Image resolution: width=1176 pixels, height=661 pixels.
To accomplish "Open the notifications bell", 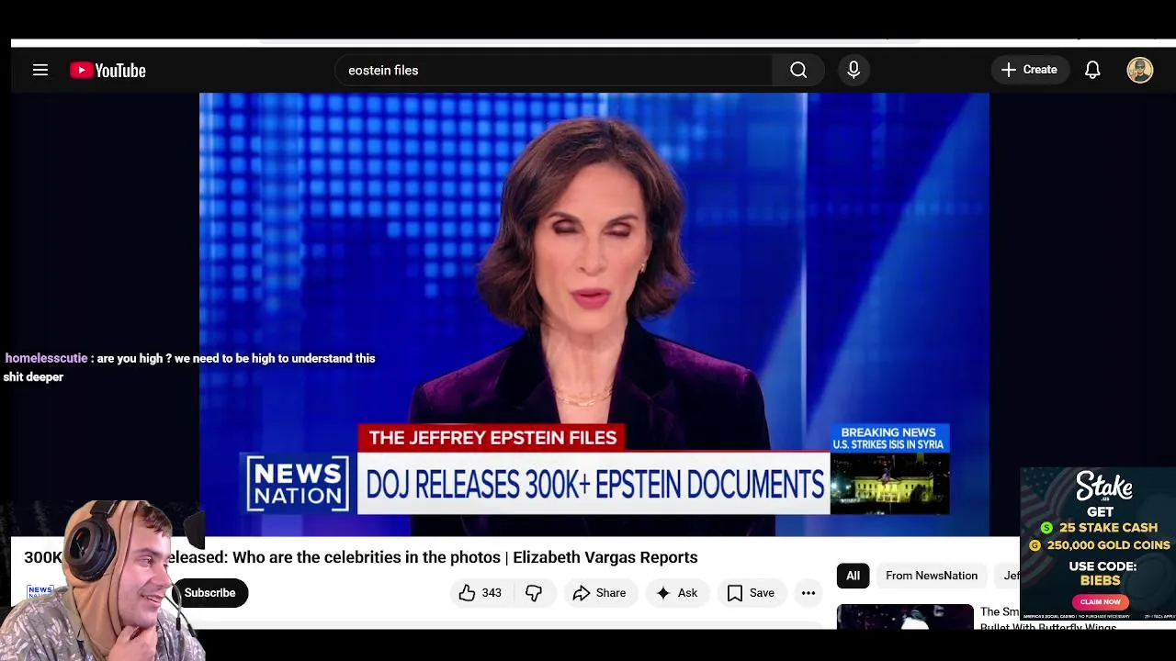I will point(1092,70).
